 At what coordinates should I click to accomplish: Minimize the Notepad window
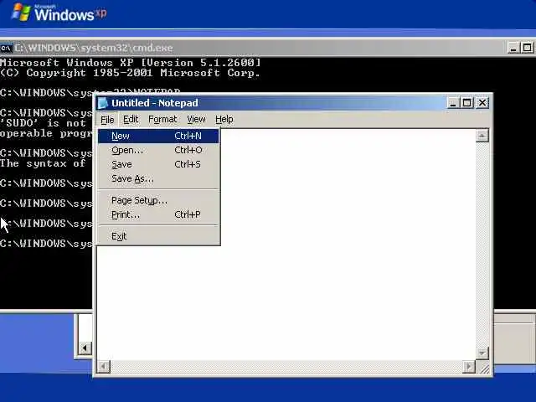[x=452, y=103]
